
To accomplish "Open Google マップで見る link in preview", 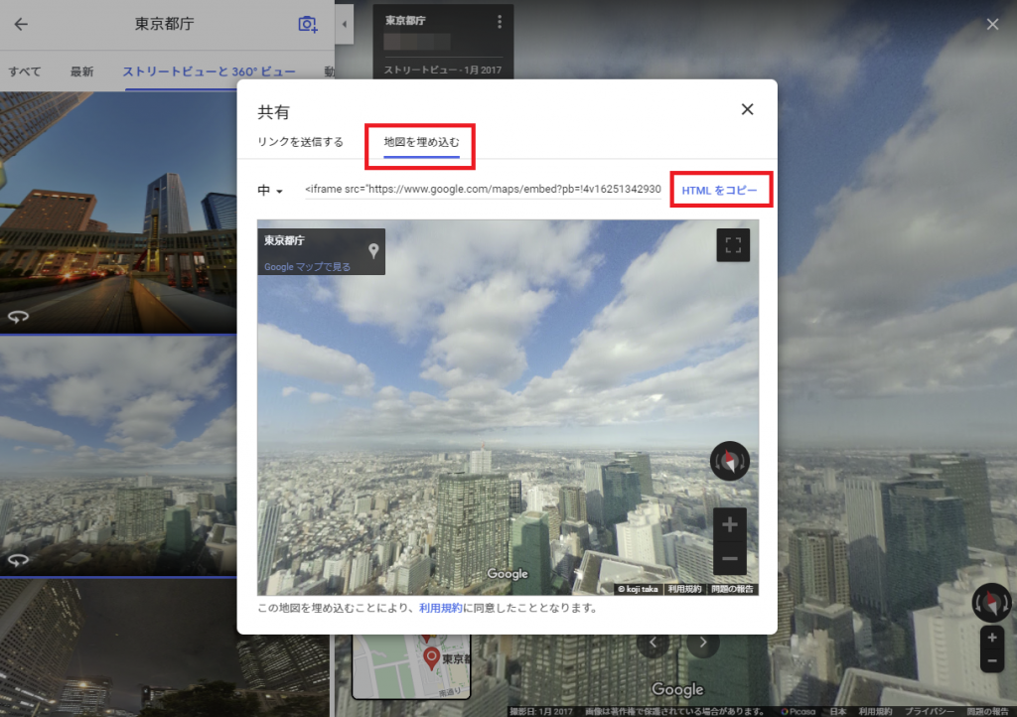I will [x=307, y=266].
